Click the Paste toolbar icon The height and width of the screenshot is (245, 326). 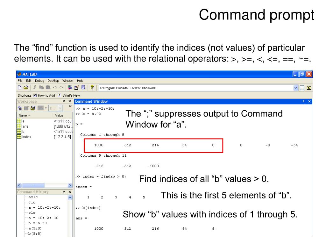48,88
